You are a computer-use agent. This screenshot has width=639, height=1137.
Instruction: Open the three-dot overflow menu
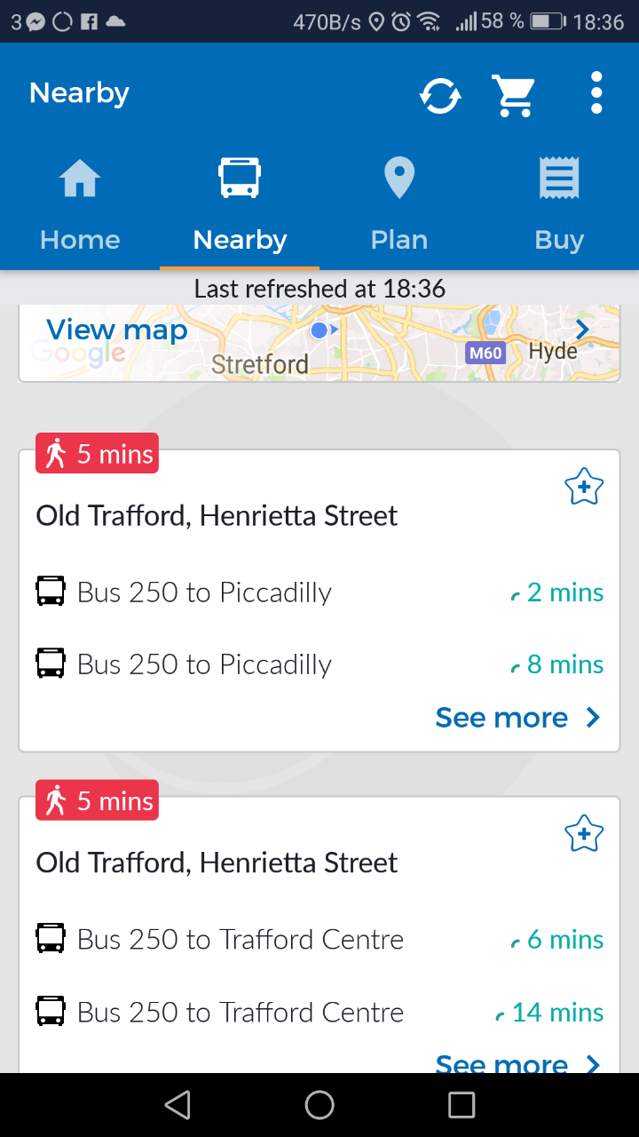596,93
